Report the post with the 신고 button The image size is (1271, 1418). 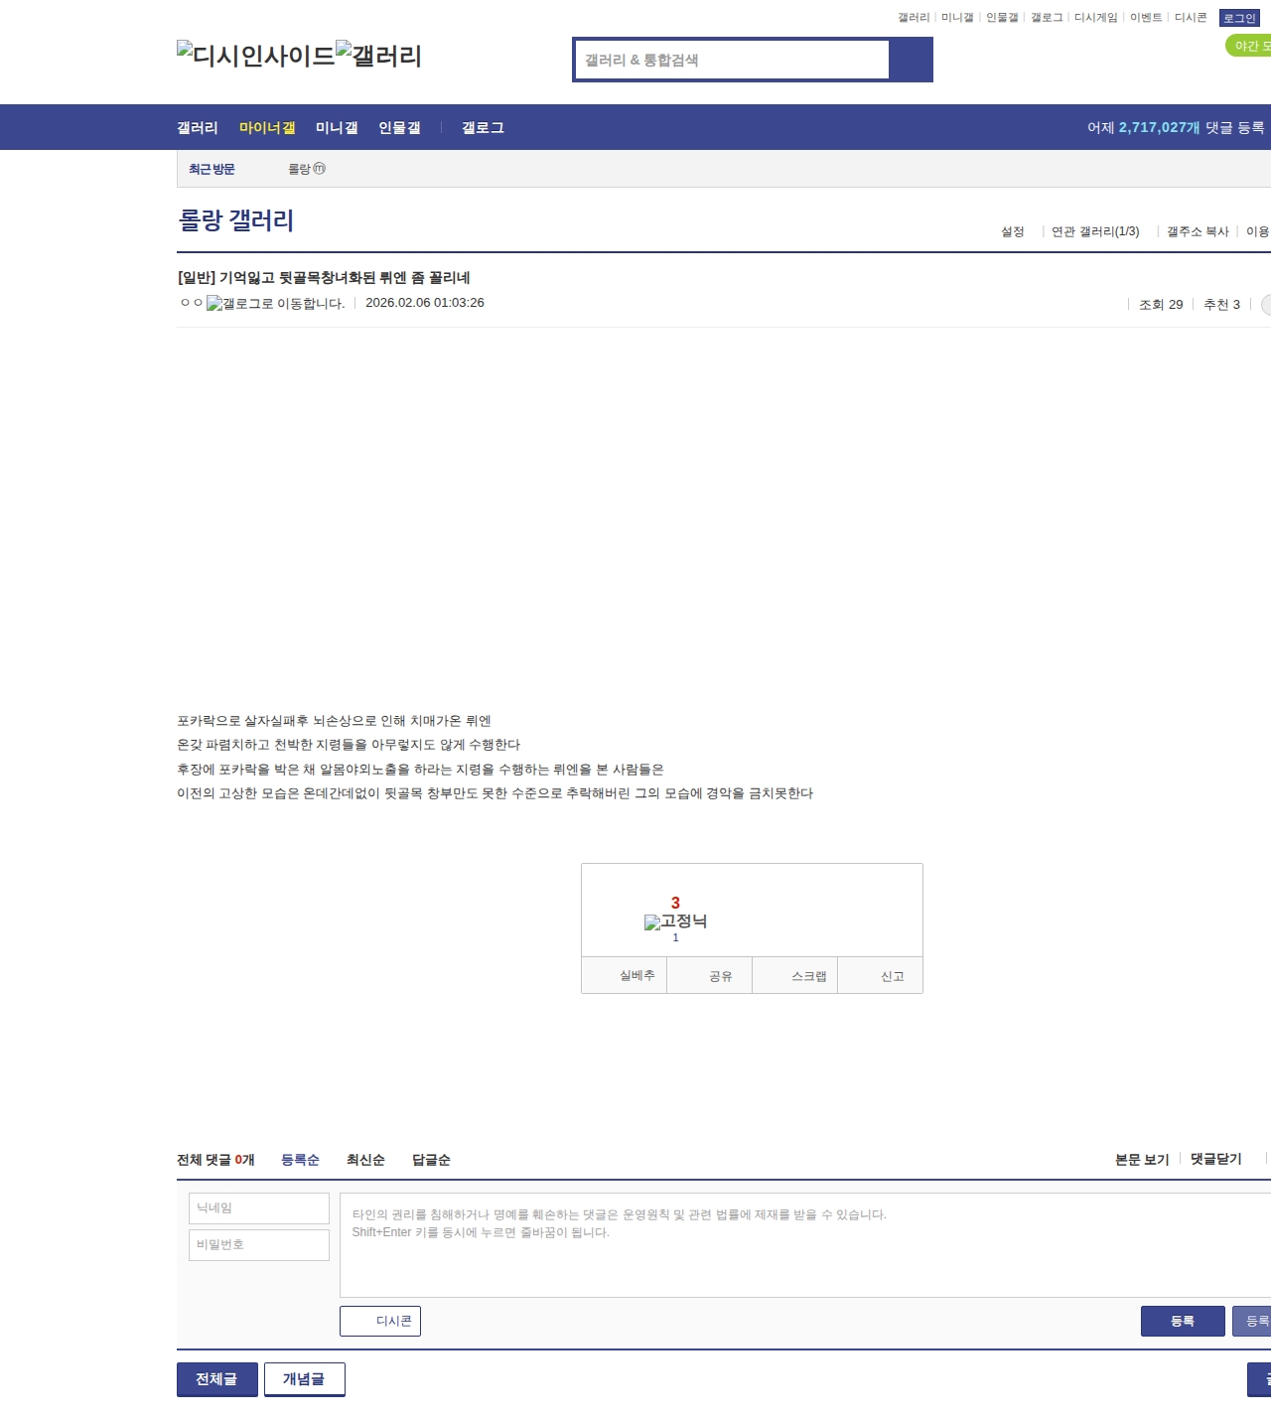coord(881,976)
